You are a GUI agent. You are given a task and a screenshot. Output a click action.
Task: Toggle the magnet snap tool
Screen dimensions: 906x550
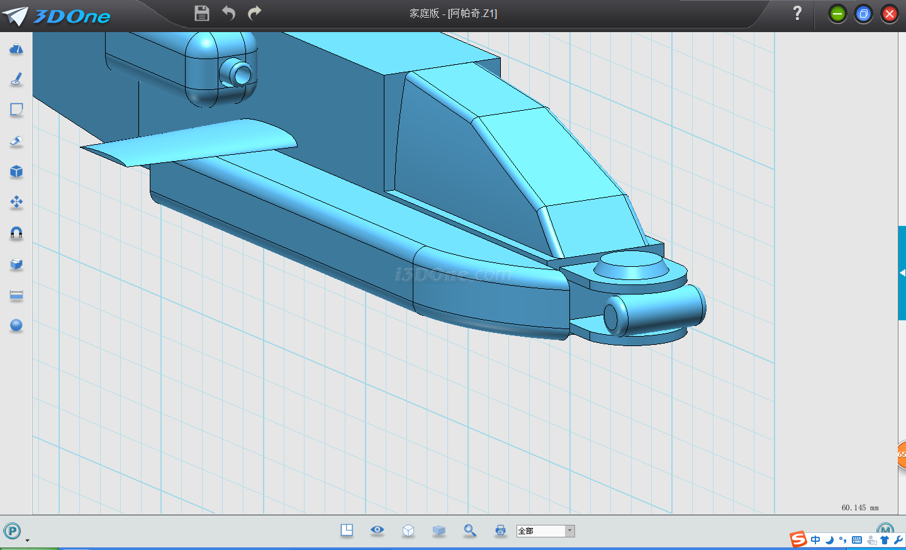tap(16, 233)
